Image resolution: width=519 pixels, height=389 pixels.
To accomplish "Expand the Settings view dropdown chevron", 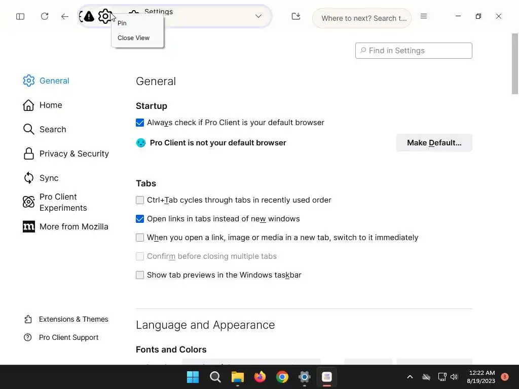I will pos(258,16).
